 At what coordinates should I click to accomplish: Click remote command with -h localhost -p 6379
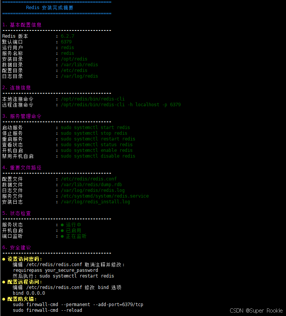tap(121, 105)
